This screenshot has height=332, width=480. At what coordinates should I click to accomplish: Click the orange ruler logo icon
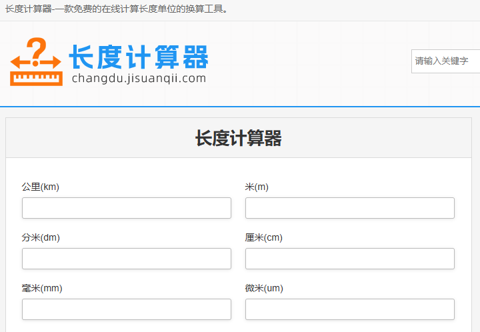click(36, 78)
